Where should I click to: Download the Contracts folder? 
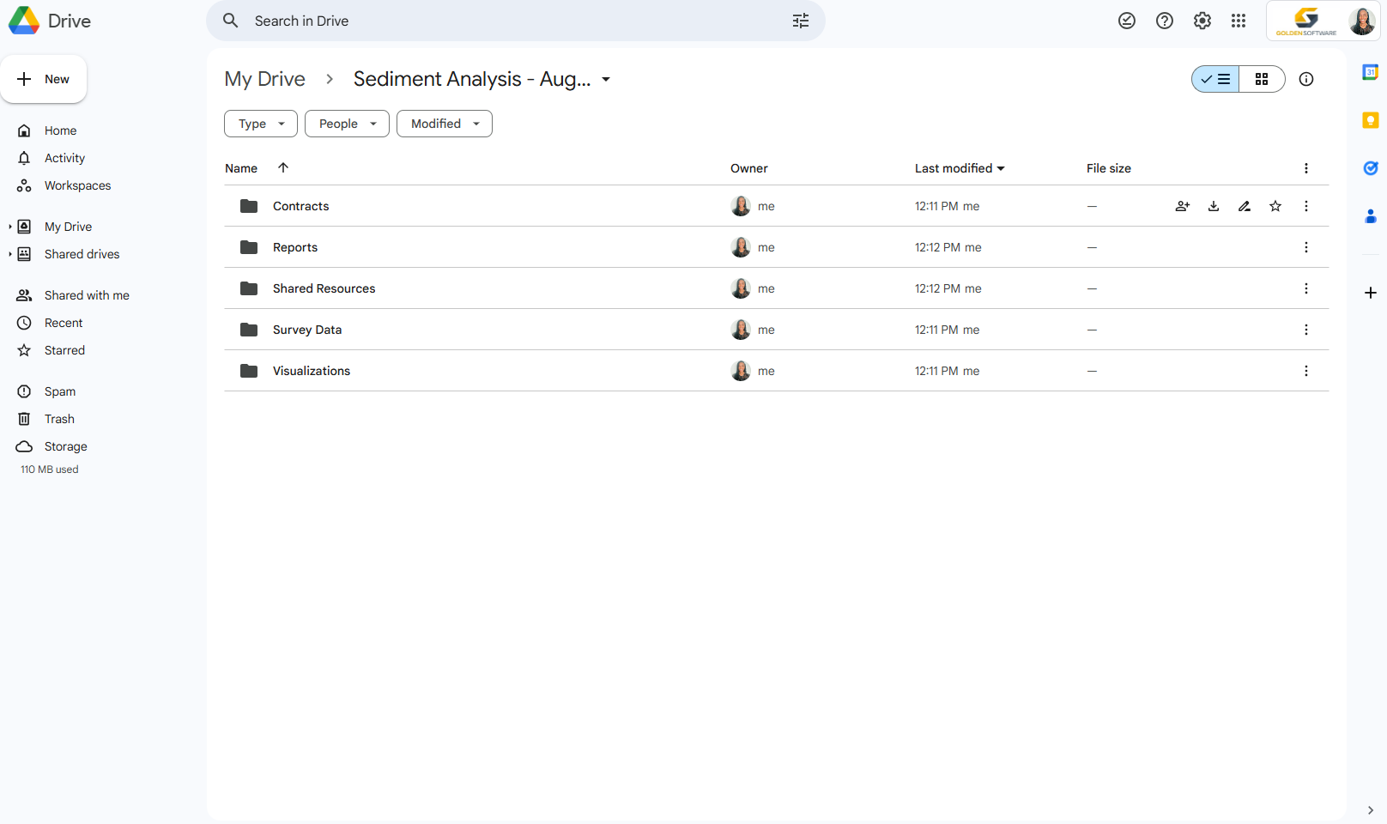1213,206
